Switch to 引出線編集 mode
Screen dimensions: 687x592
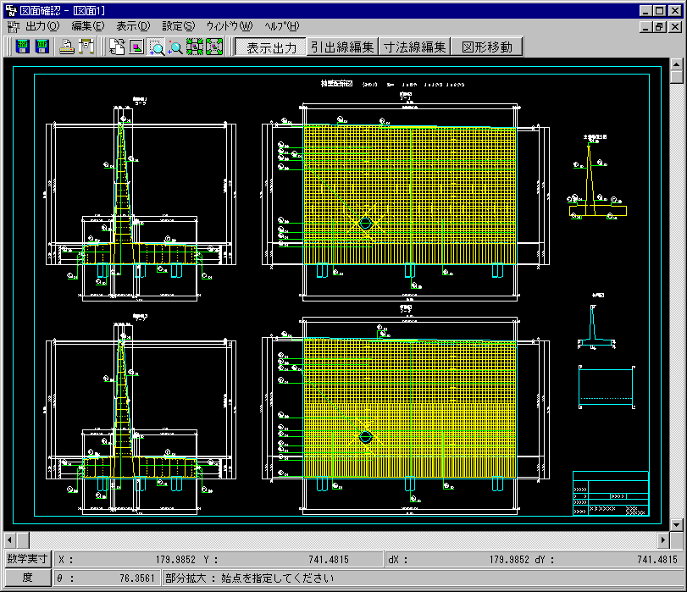[x=341, y=47]
